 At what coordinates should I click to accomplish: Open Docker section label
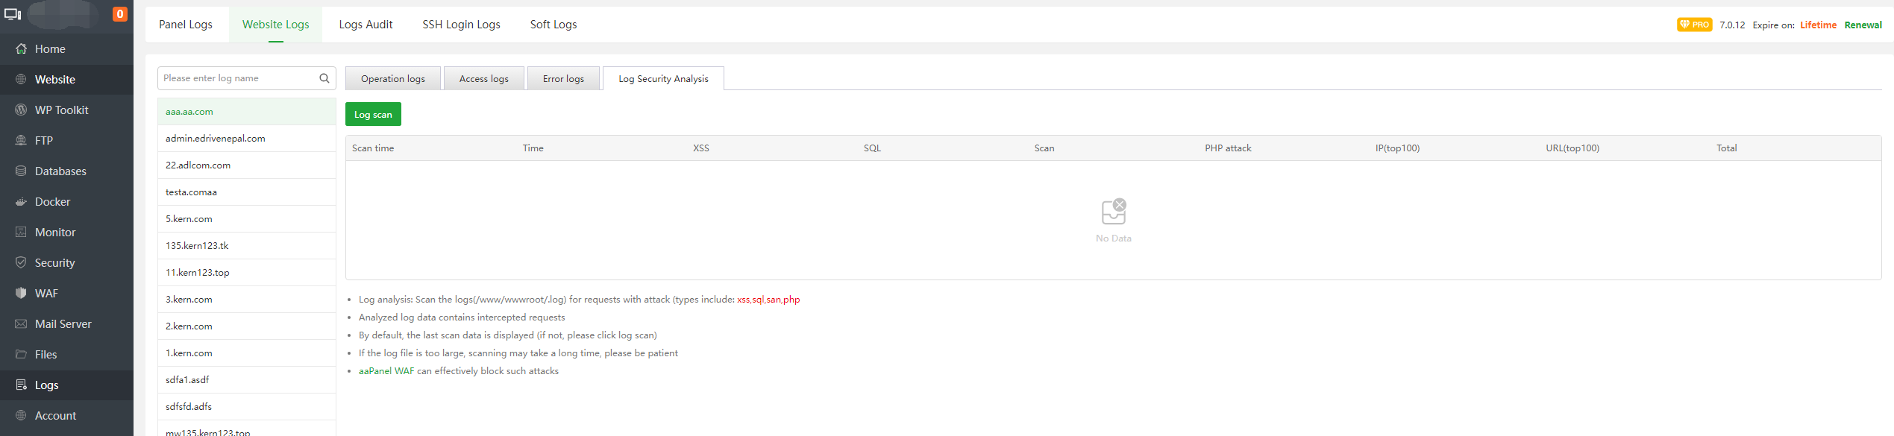tap(52, 202)
